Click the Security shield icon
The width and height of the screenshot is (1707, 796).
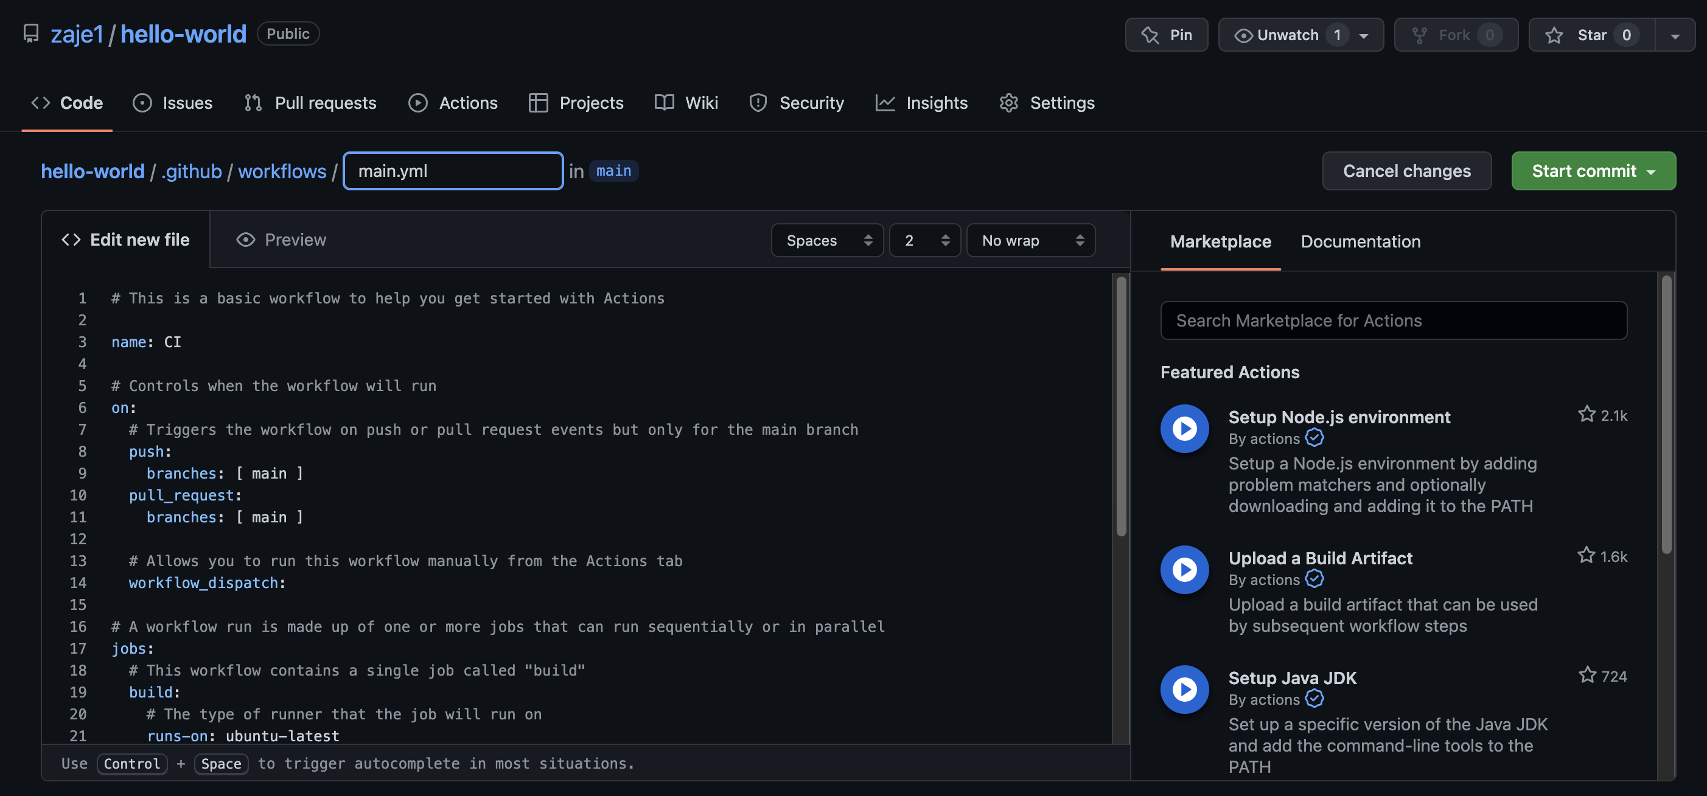(x=758, y=103)
